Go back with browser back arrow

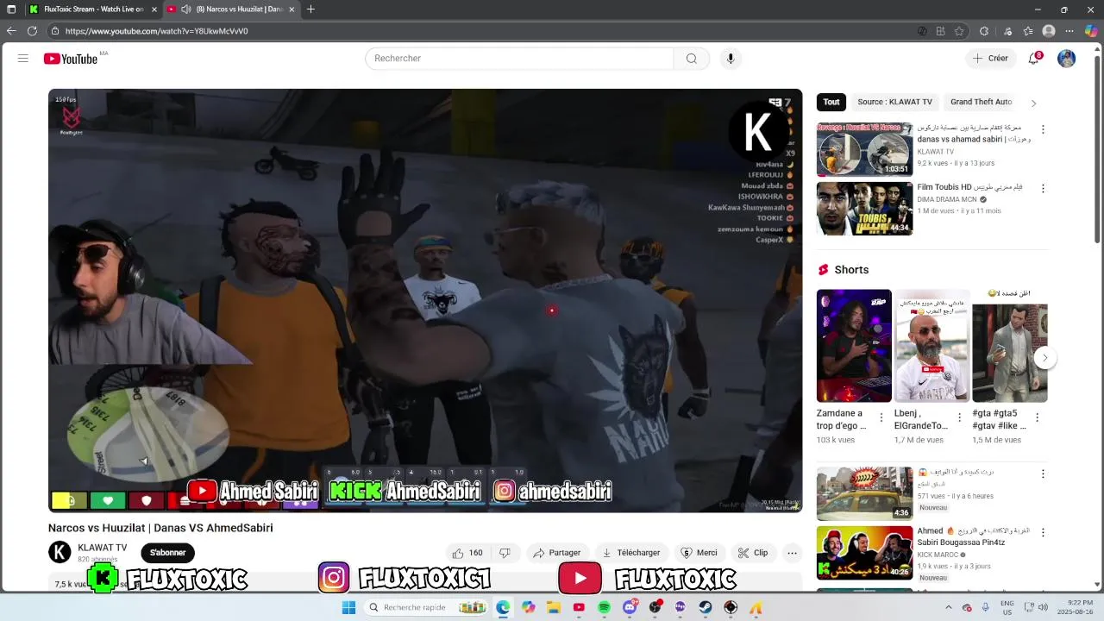tap(11, 31)
